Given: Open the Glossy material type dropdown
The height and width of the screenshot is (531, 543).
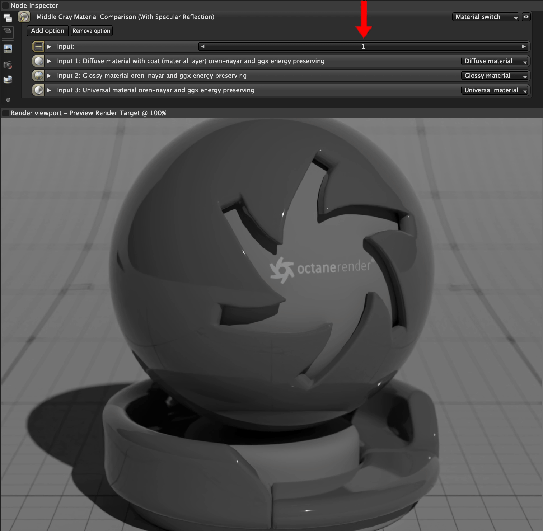Looking at the screenshot, I should pos(495,76).
